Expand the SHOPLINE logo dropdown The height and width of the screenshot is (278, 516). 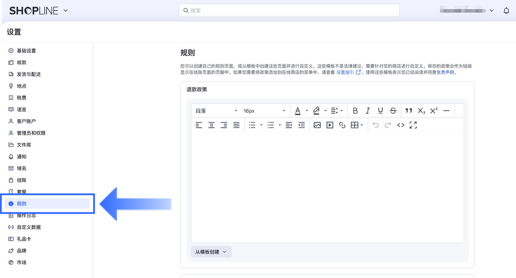(66, 11)
